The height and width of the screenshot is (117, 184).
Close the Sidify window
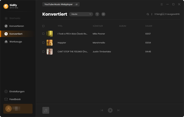(179, 4)
